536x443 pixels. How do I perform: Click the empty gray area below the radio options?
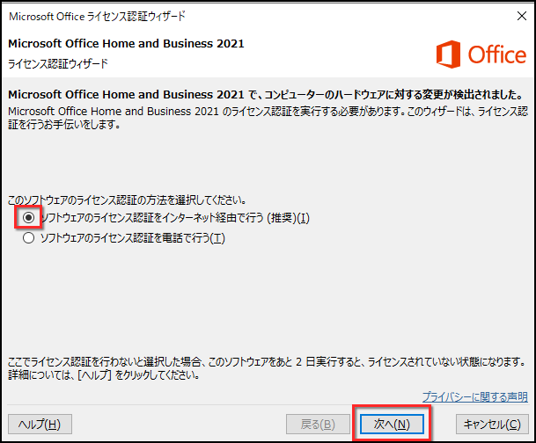click(x=264, y=299)
